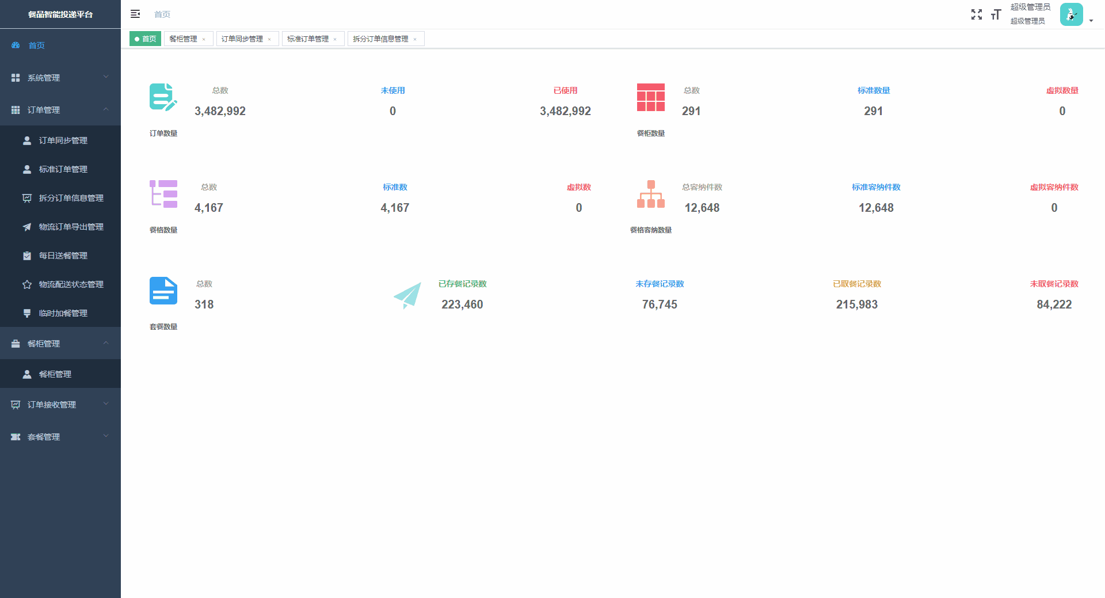Screen dimensions: 1105x598
Task: Expand the 套餐管理 sidebar menu
Action: click(x=60, y=437)
